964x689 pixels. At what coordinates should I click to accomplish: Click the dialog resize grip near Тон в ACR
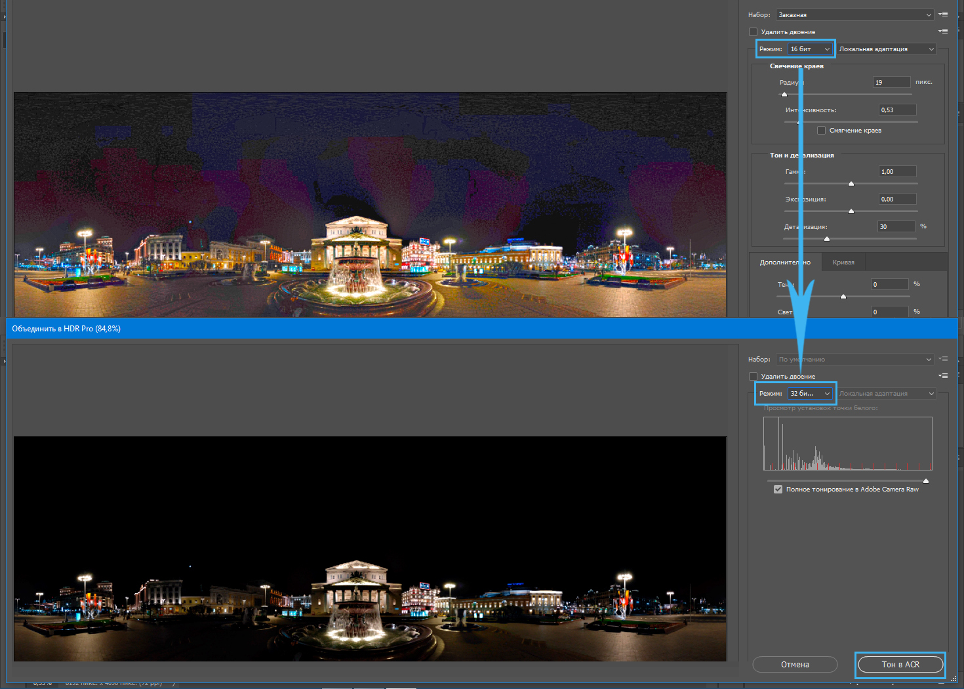tap(954, 679)
